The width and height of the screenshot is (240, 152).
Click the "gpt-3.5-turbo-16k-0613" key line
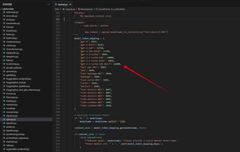[x=100, y=64]
